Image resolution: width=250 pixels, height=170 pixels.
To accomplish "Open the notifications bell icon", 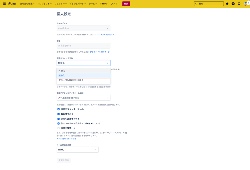I will click(227, 3).
